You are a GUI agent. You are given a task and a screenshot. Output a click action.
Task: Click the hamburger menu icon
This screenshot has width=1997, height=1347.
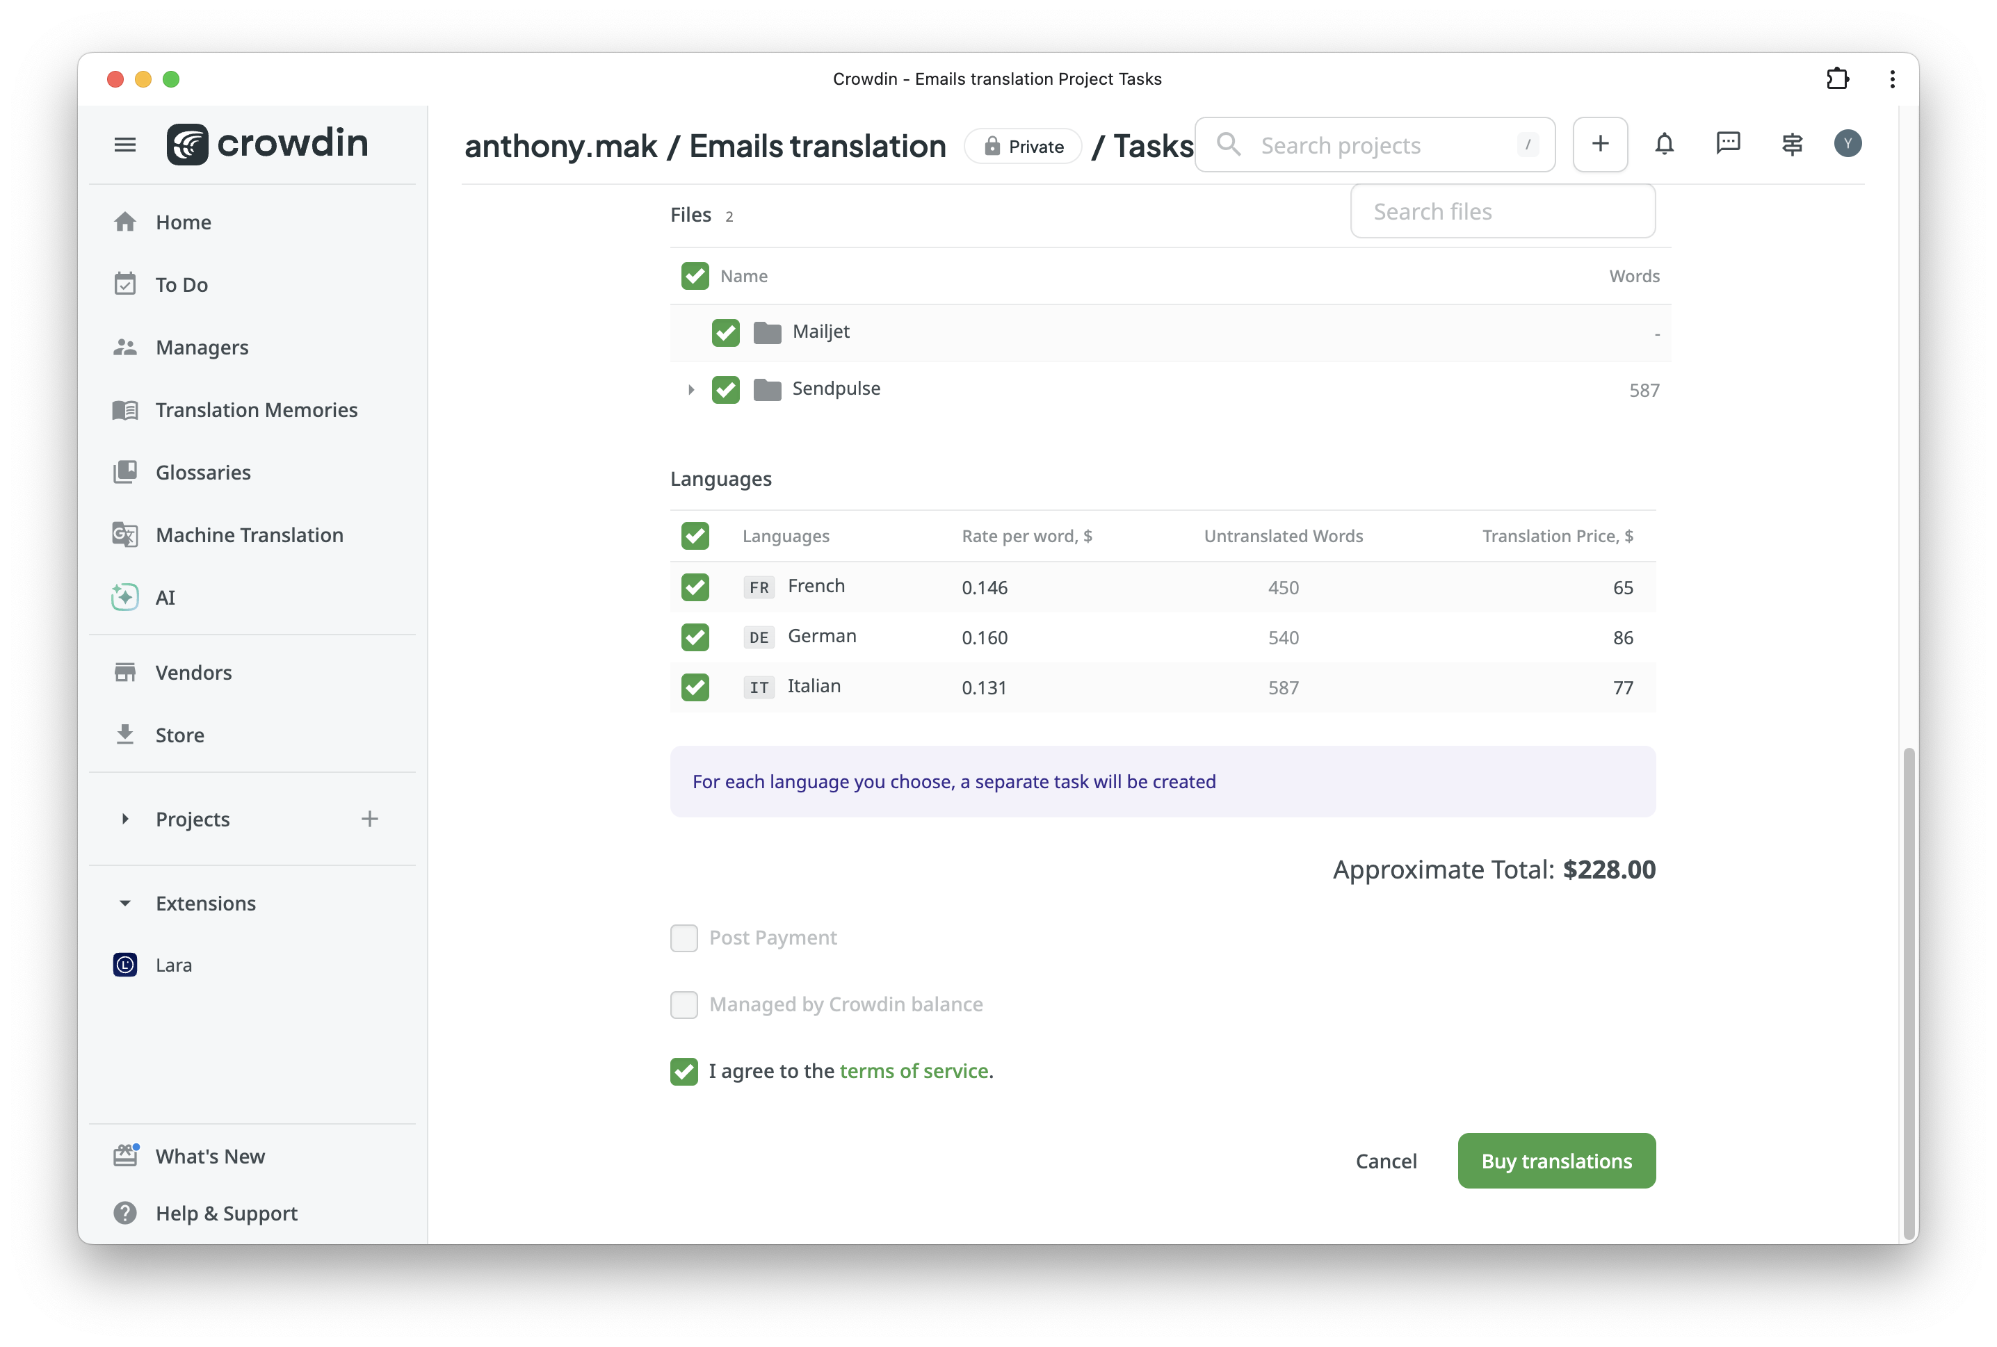point(124,145)
